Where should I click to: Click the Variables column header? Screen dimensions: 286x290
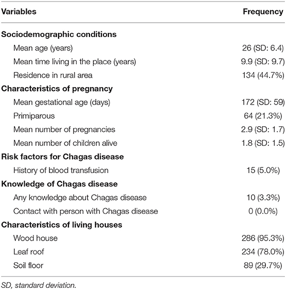pyautogui.click(x=19, y=12)
